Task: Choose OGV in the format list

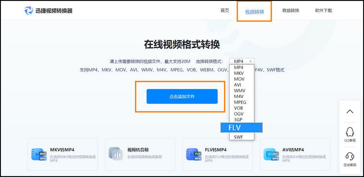Action: coord(239,114)
